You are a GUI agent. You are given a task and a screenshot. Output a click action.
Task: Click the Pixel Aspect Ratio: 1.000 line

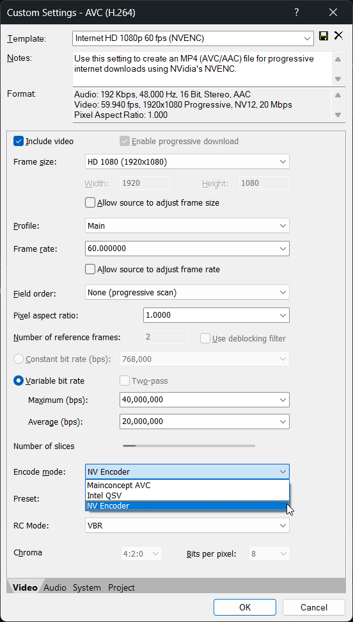point(121,115)
